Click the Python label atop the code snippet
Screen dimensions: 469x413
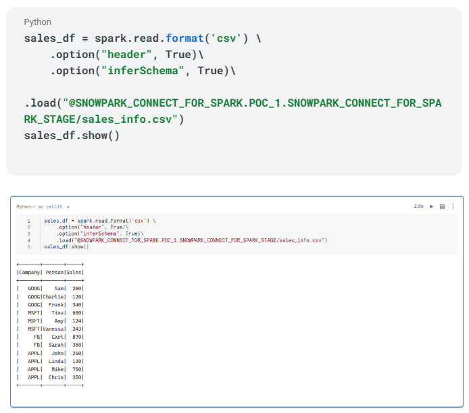37,22
